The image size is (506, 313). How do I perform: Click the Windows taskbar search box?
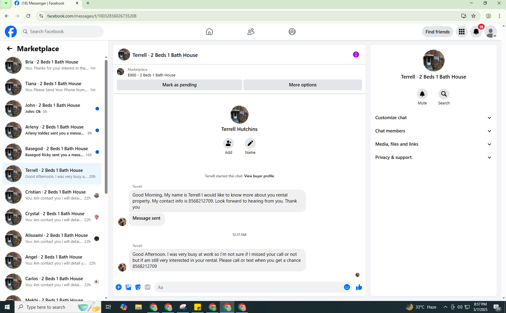[x=58, y=307]
